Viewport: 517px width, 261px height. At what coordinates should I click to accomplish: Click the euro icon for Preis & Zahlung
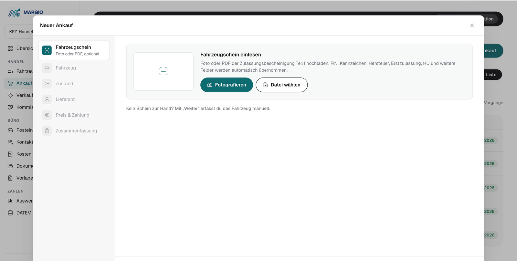pos(47,115)
